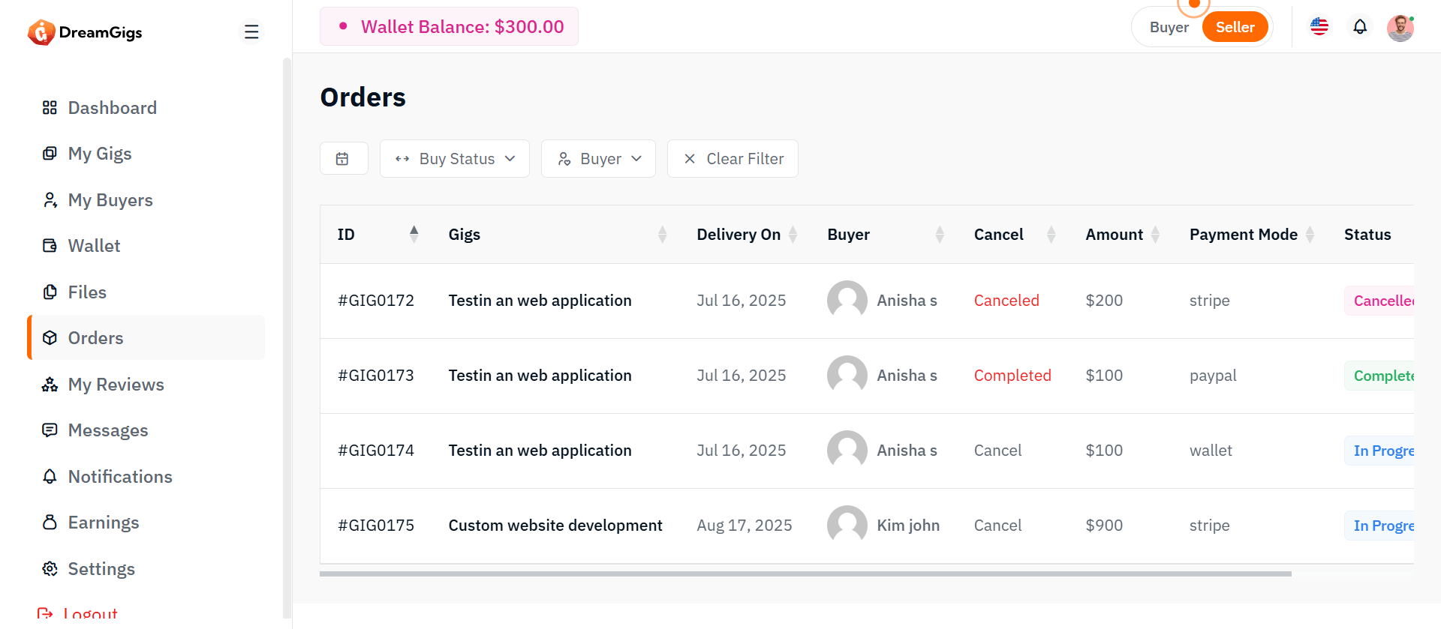The height and width of the screenshot is (629, 1441).
Task: Switch to Buyer mode
Action: pos(1169,28)
